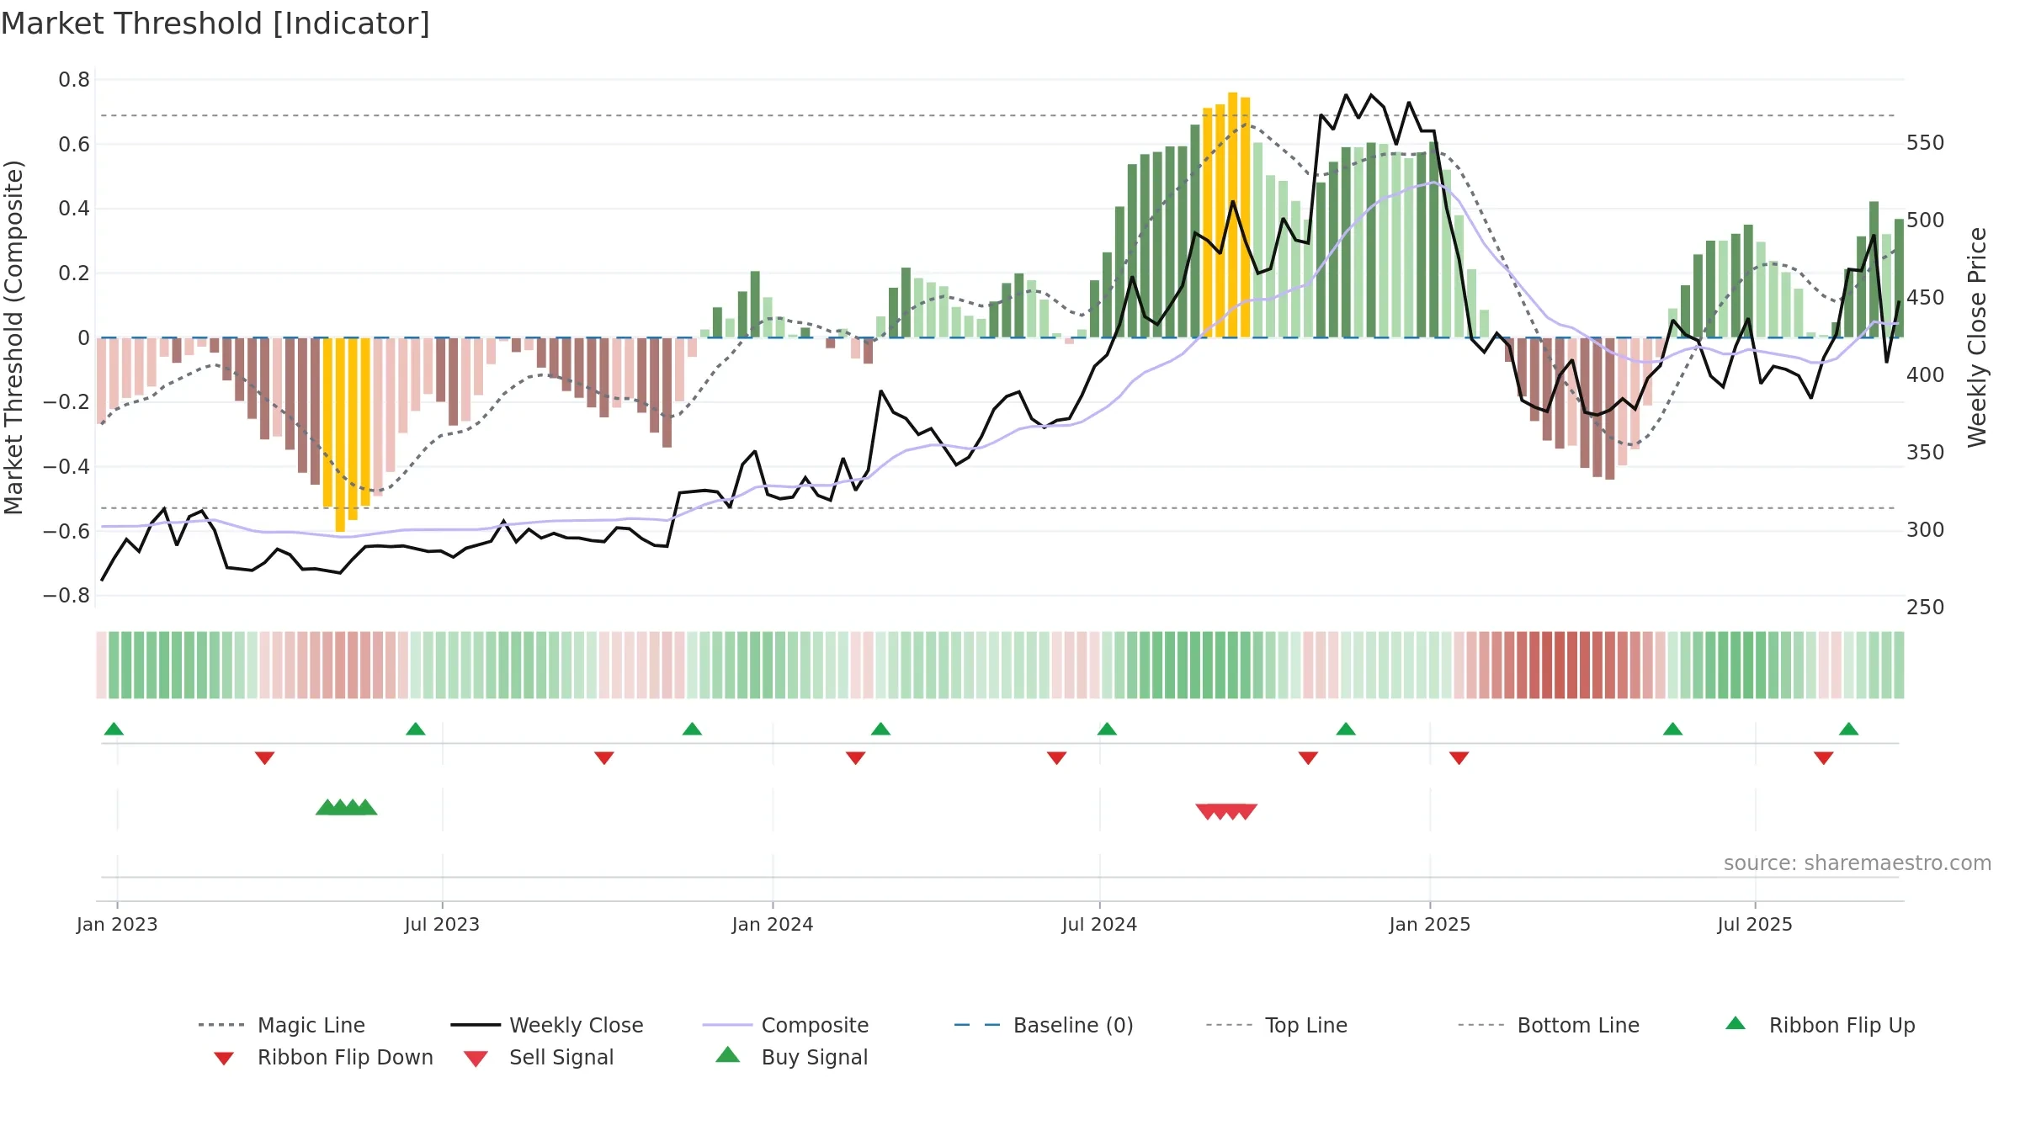The image size is (2020, 1136).
Task: Click the Jan 2023 x-axis label
Action: [x=117, y=924]
